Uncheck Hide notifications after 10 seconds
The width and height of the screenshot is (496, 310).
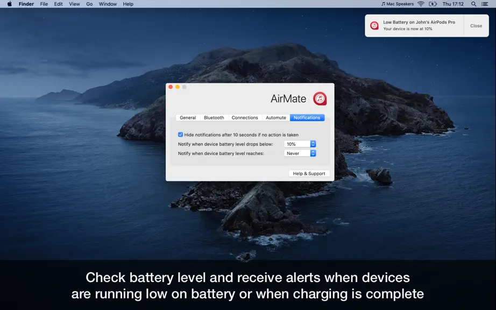pyautogui.click(x=180, y=135)
